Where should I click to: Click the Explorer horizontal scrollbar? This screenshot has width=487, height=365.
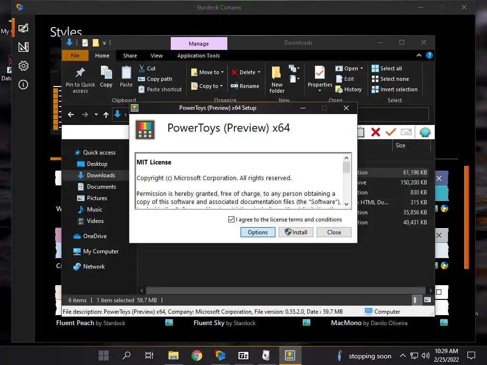pos(285,290)
